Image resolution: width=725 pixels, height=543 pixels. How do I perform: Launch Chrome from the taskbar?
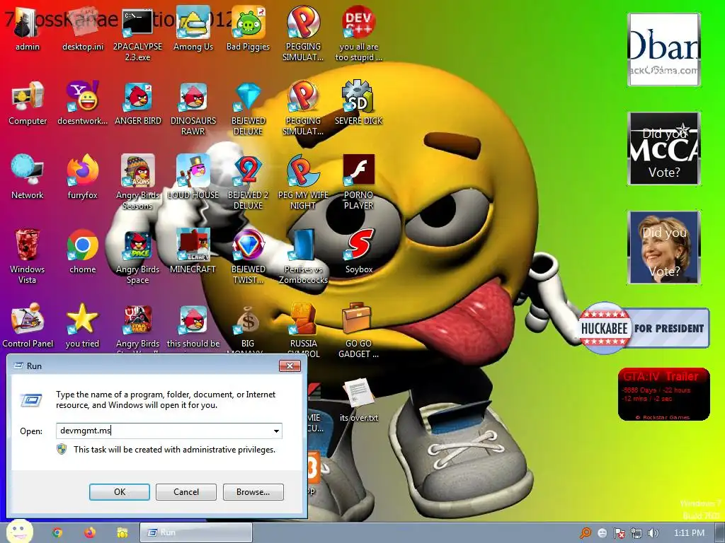pyautogui.click(x=57, y=532)
